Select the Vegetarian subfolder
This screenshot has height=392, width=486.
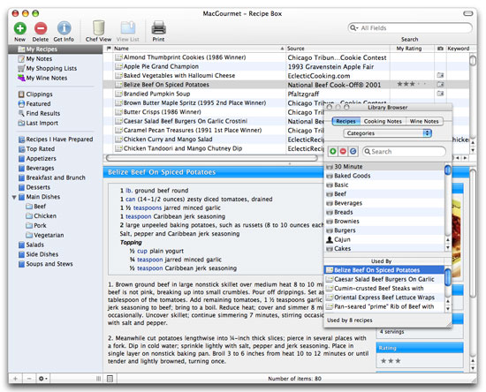[x=49, y=236]
